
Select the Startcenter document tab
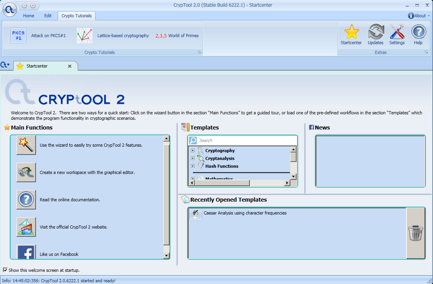click(x=46, y=66)
